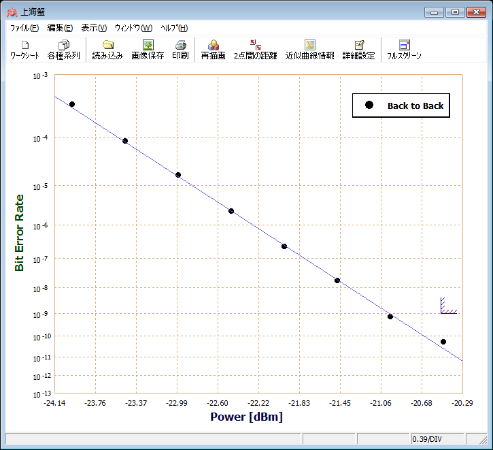Save the graph using 画像保存
This screenshot has height=450, width=493.
[x=148, y=50]
